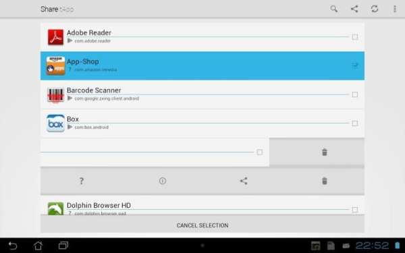
Task: Tap the share icon in the action row
Action: (x=244, y=181)
